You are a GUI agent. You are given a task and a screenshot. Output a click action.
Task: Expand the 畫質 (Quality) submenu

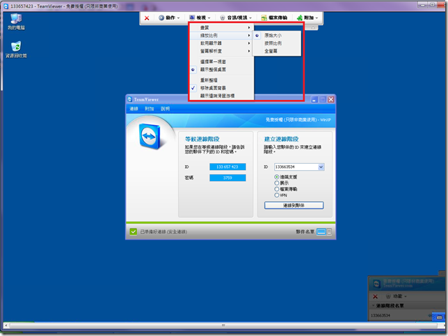(222, 28)
